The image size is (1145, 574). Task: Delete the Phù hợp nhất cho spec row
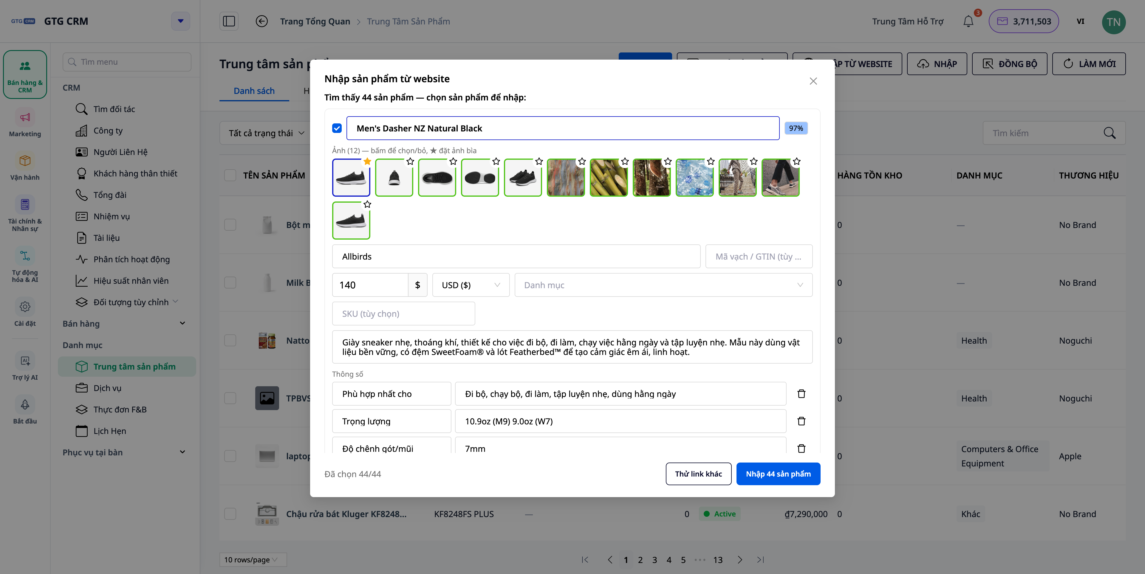[x=801, y=394]
